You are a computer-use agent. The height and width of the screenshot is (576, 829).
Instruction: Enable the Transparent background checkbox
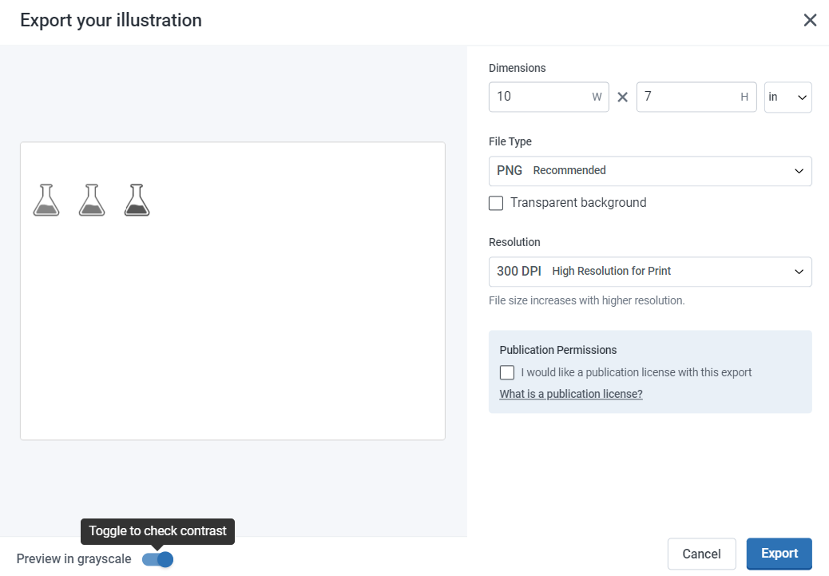pos(496,203)
